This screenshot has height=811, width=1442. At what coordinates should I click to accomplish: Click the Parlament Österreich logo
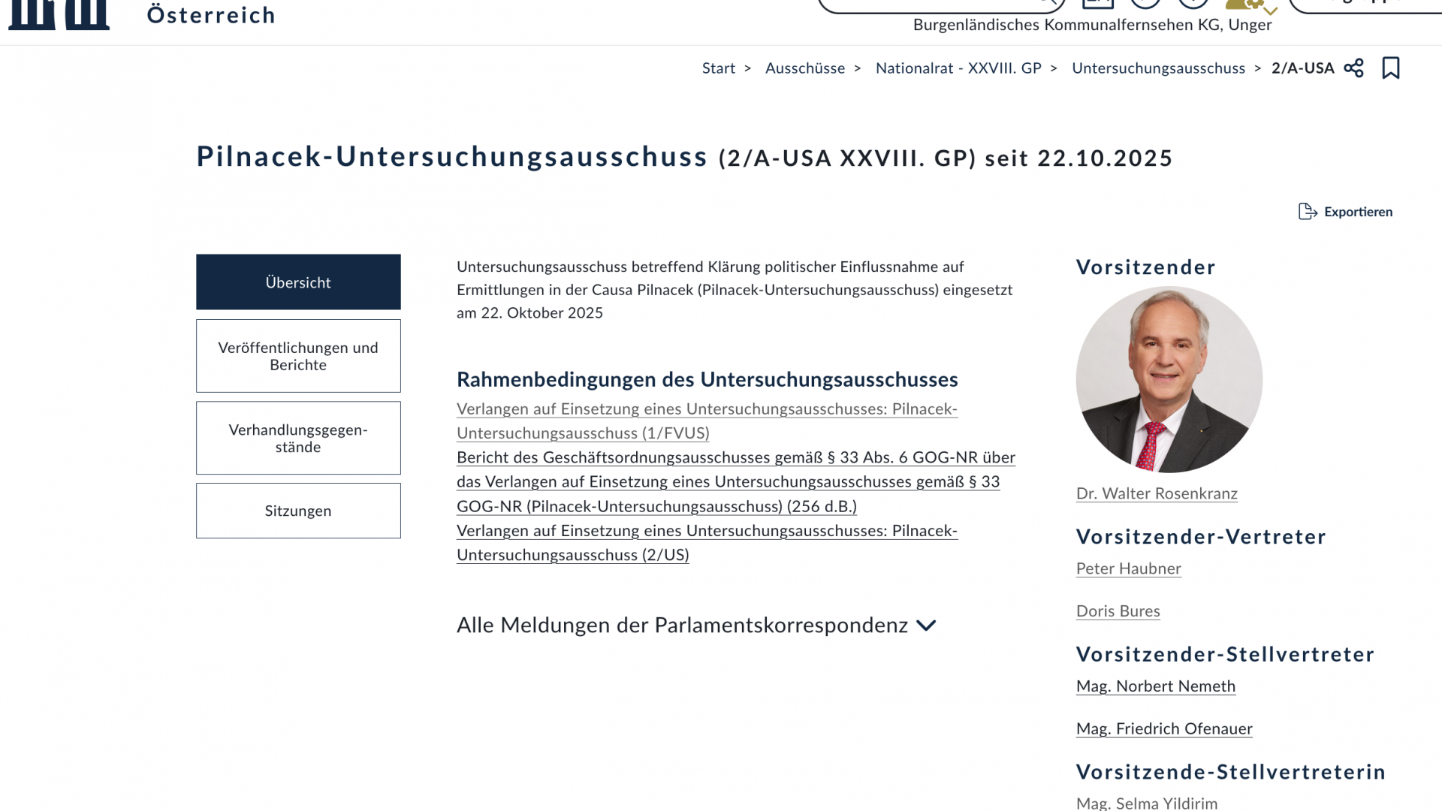59,14
